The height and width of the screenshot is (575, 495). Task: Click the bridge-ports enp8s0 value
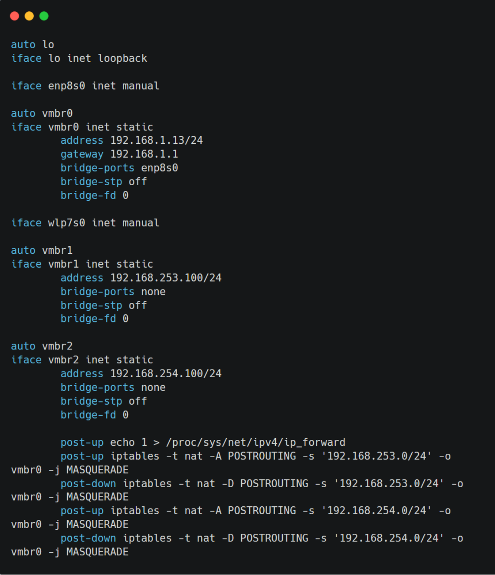click(x=160, y=168)
